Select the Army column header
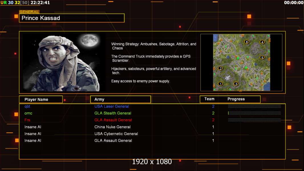The width and height of the screenshot is (304, 171). click(x=120, y=99)
